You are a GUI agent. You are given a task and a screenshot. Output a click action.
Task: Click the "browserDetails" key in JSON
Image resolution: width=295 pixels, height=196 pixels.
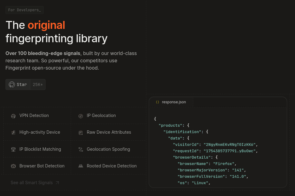192,157
